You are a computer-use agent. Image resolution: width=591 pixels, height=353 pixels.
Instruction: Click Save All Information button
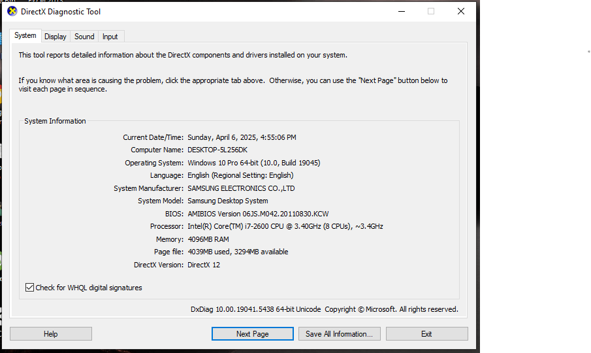click(x=339, y=334)
